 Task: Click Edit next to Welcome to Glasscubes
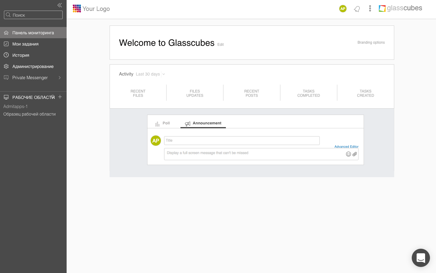220,45
